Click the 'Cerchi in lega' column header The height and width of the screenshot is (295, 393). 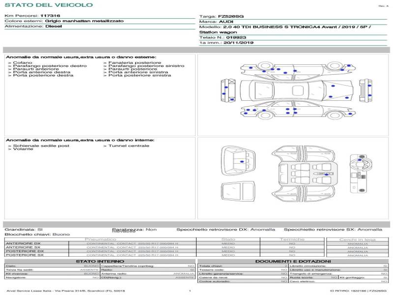pos(358,239)
